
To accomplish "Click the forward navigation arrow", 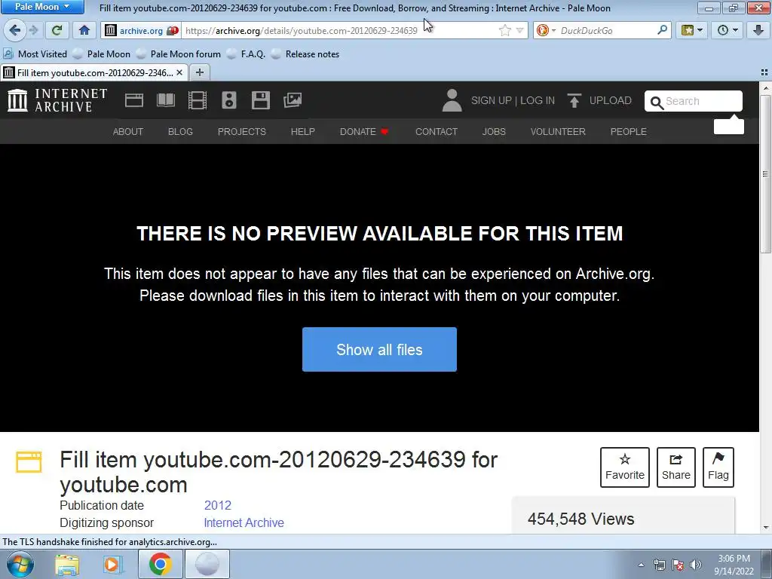I will (33, 30).
